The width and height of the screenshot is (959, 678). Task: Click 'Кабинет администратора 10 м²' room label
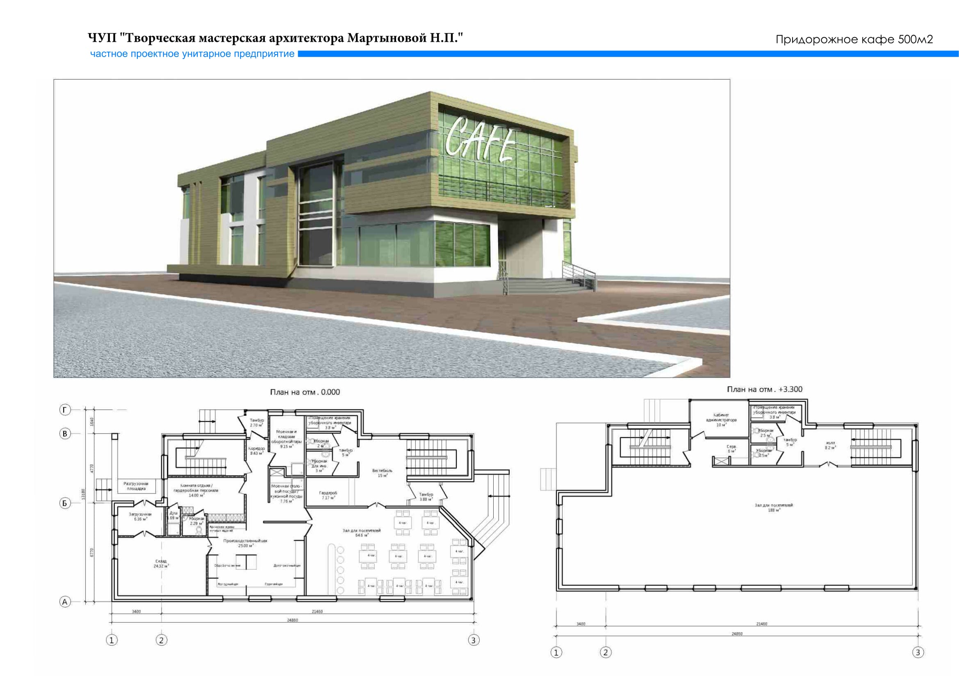(721, 420)
